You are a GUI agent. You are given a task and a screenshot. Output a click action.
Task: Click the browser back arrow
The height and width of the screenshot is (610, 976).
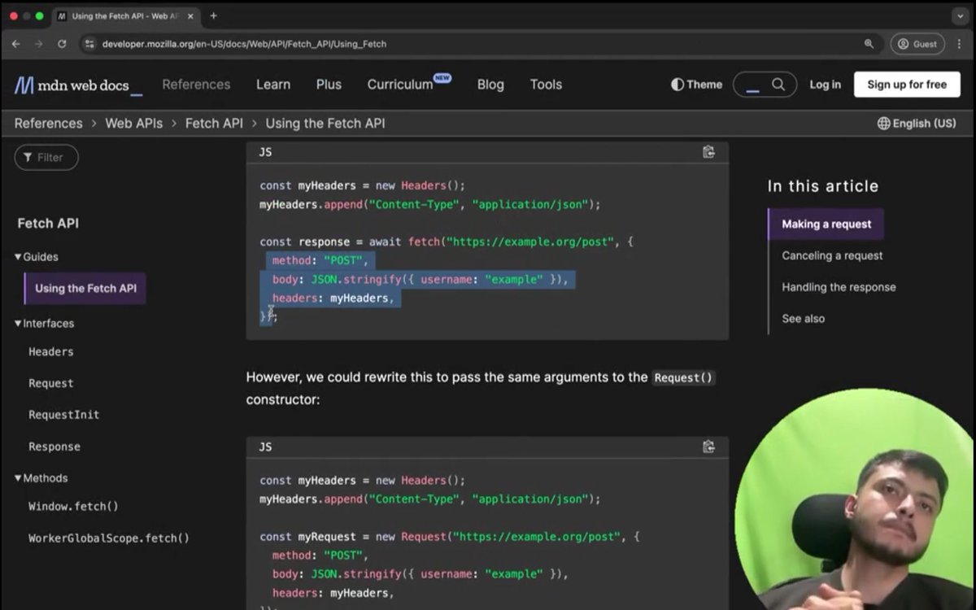15,44
